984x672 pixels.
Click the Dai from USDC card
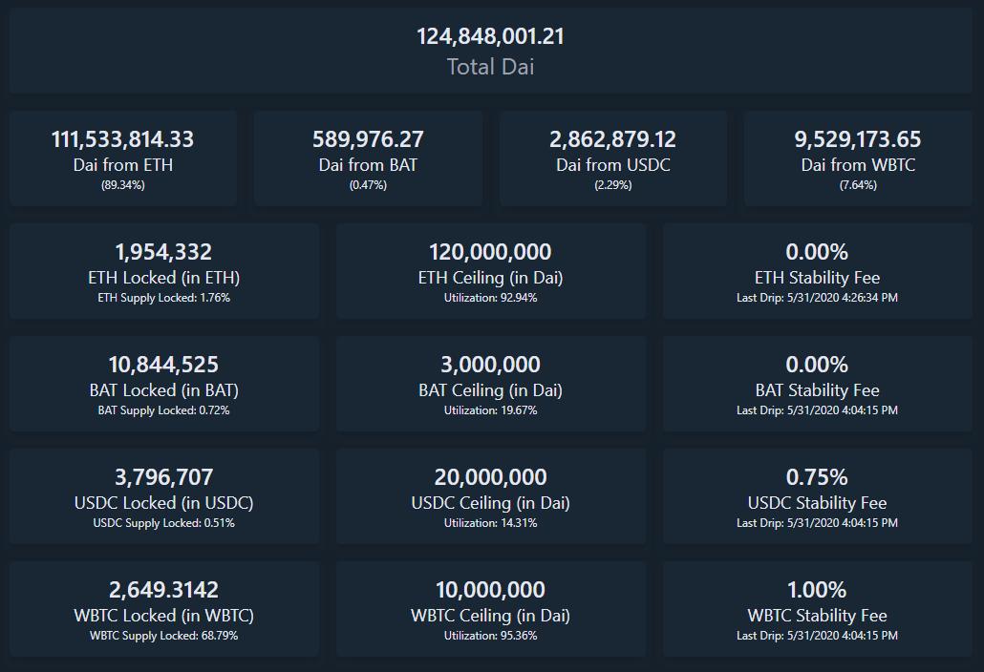612,158
